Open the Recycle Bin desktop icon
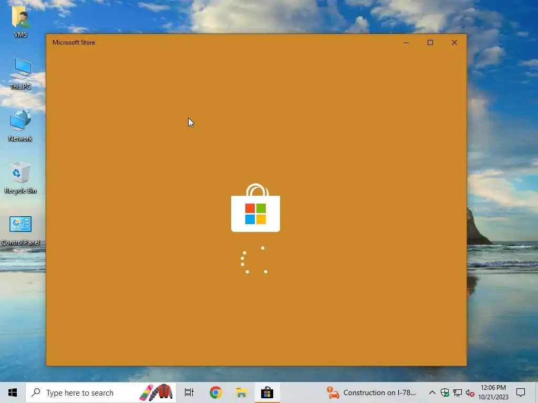Viewport: 538px width, 403px height. (20, 178)
